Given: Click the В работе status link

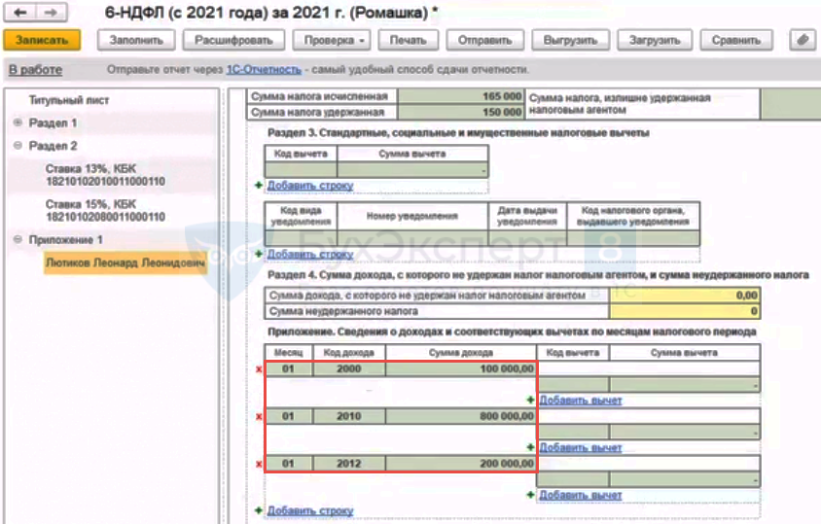Looking at the screenshot, I should pyautogui.click(x=35, y=70).
